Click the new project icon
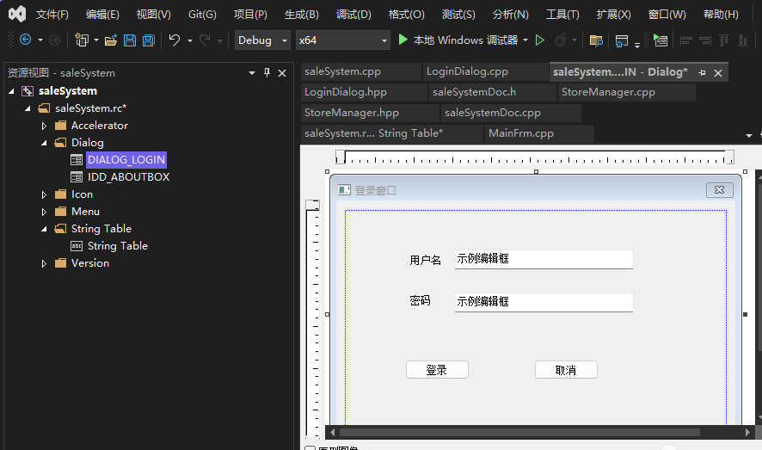 pyautogui.click(x=82, y=40)
